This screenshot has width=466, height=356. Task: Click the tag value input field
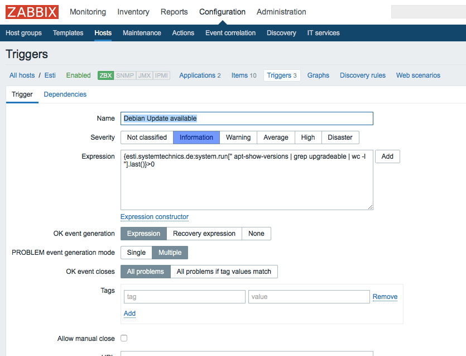[x=309, y=297]
